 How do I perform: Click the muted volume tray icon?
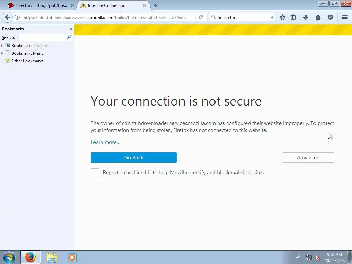tap(317, 257)
